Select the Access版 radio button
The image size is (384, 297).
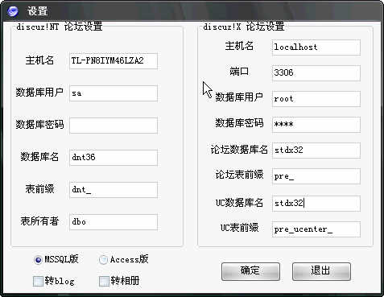click(x=103, y=260)
